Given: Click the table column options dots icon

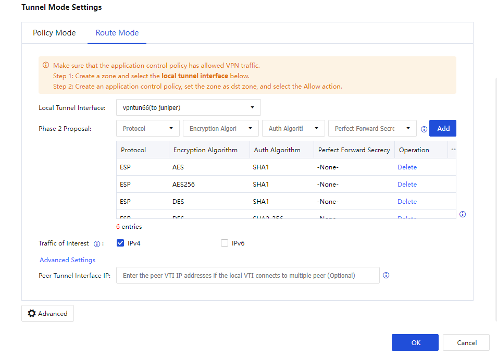Looking at the screenshot, I should coord(453,149).
